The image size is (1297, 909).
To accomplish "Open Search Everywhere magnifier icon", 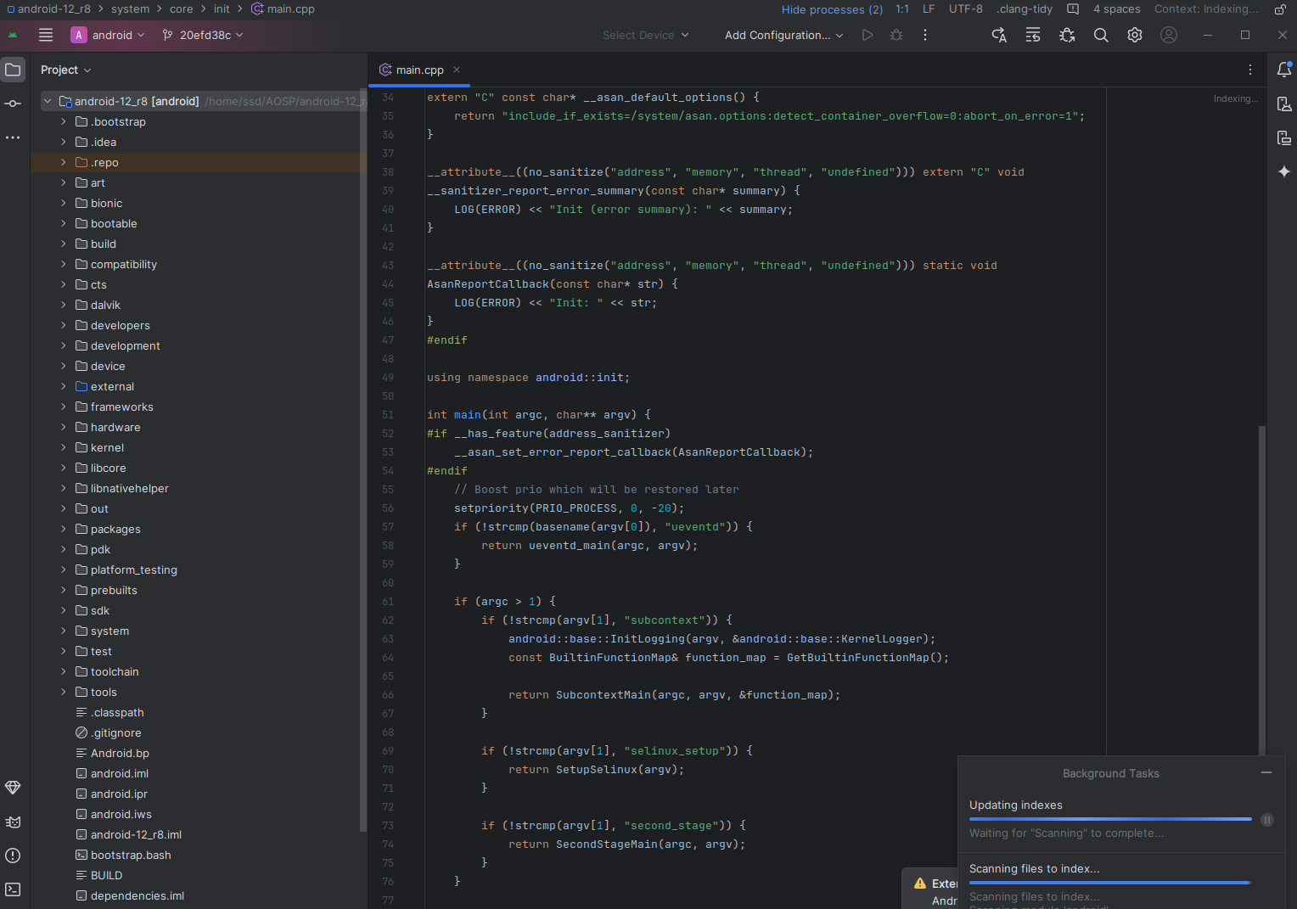I will click(1101, 35).
